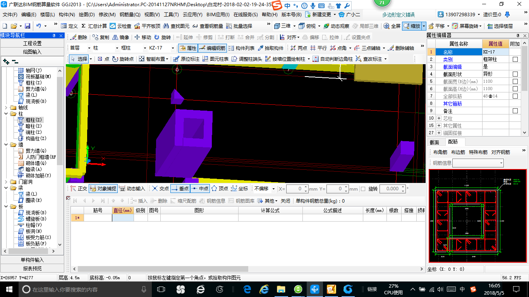This screenshot has width=529, height=297.
Task: Toggle 编辑钢筋 edit rebar button
Action: [212, 48]
